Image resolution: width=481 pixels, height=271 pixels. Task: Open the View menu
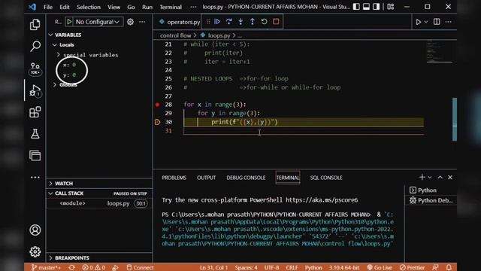tap(113, 7)
